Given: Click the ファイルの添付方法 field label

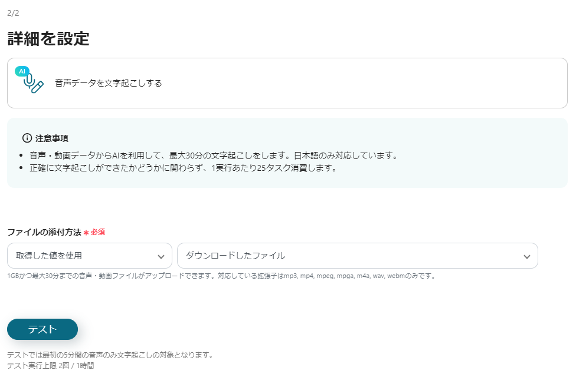Looking at the screenshot, I should (x=44, y=232).
